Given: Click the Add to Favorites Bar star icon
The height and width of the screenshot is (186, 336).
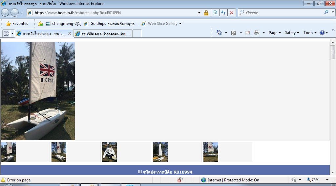Looking at the screenshot, I should coord(40,24).
